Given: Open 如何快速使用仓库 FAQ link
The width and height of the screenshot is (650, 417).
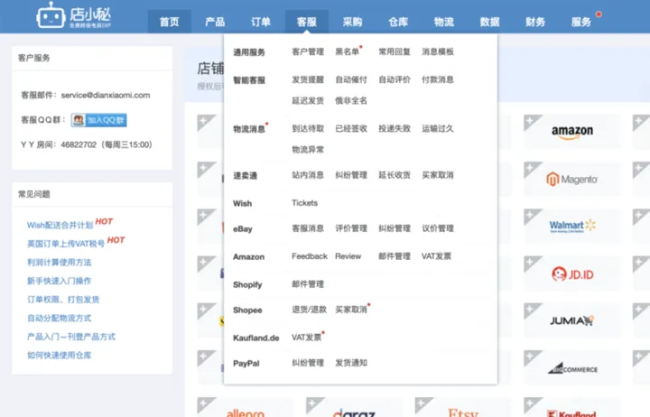Looking at the screenshot, I should (60, 356).
